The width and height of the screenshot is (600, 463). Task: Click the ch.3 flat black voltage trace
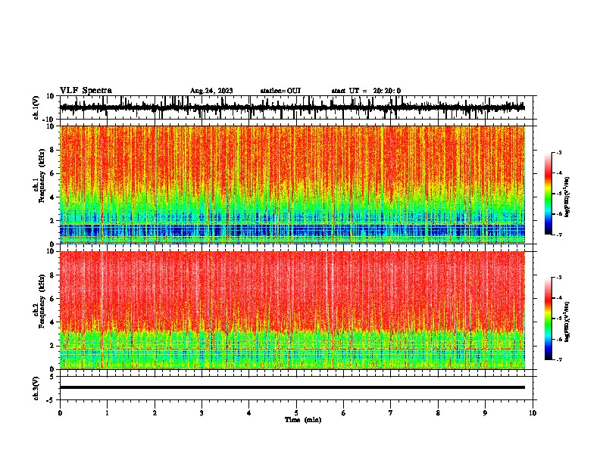pyautogui.click(x=292, y=387)
